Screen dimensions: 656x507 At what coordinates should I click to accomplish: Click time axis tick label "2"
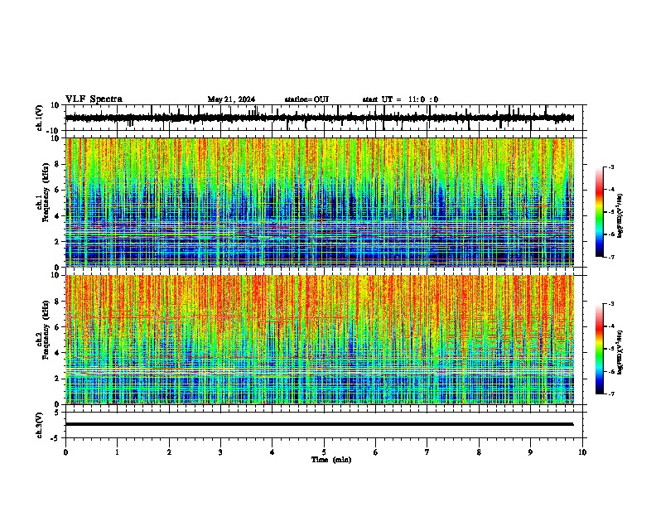169,452
